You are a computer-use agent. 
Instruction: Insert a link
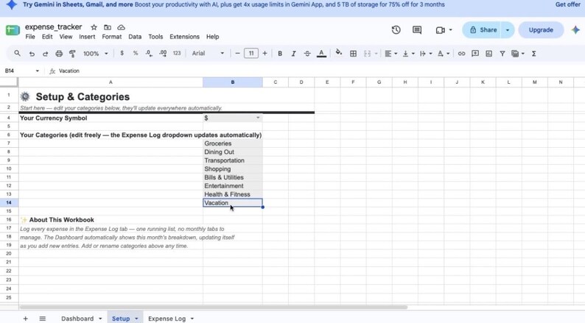coord(461,54)
